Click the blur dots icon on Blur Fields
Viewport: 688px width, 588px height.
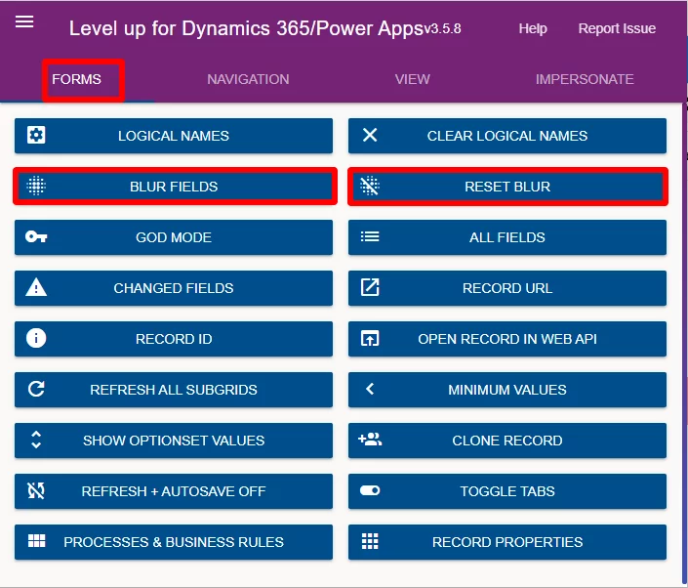click(x=36, y=186)
